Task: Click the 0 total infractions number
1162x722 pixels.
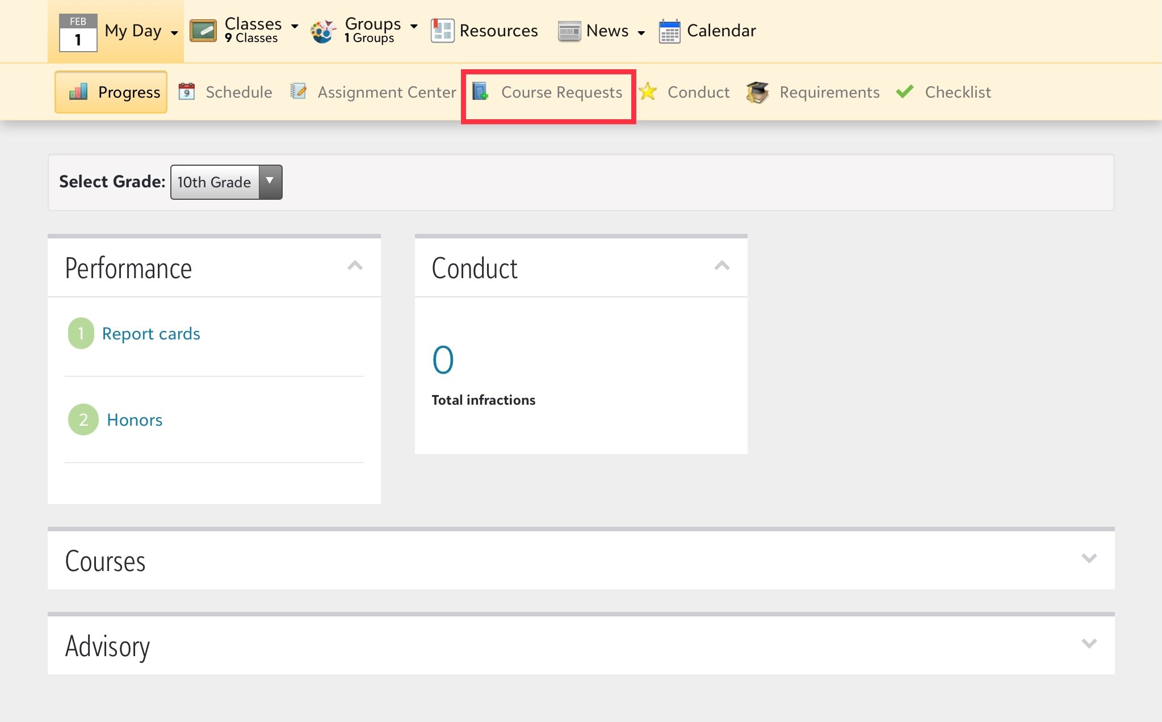Action: click(x=443, y=360)
